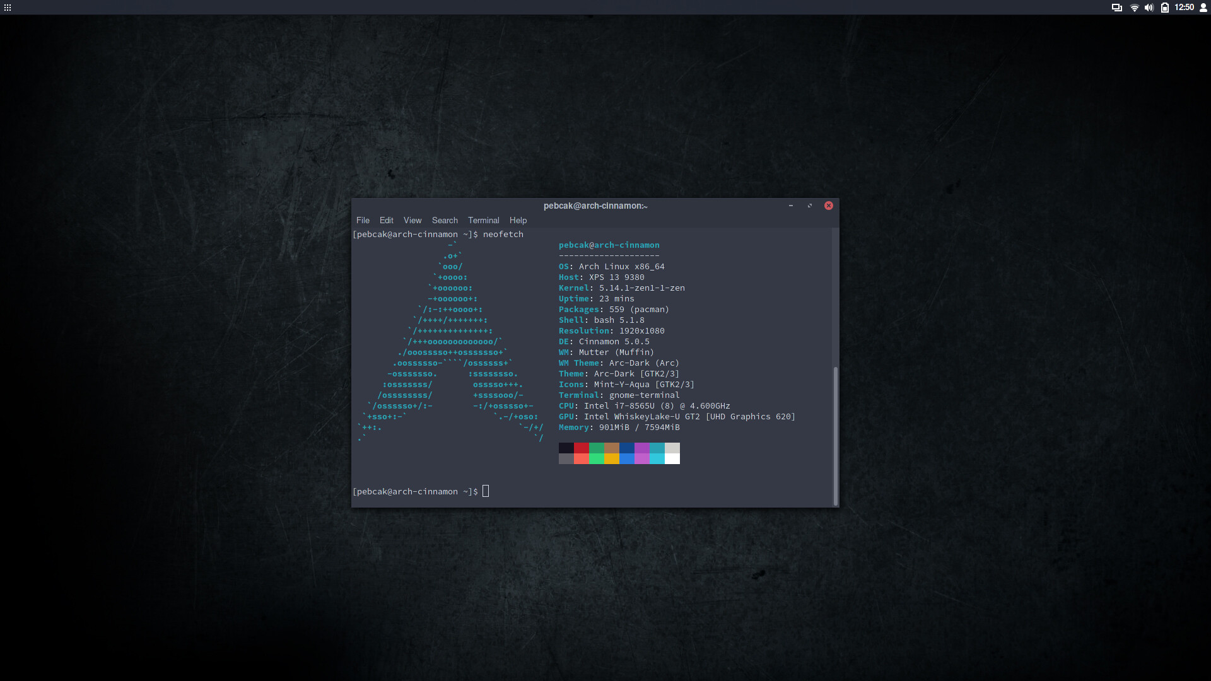Image resolution: width=1211 pixels, height=681 pixels.
Task: Click the View menu in terminal
Action: pos(412,219)
